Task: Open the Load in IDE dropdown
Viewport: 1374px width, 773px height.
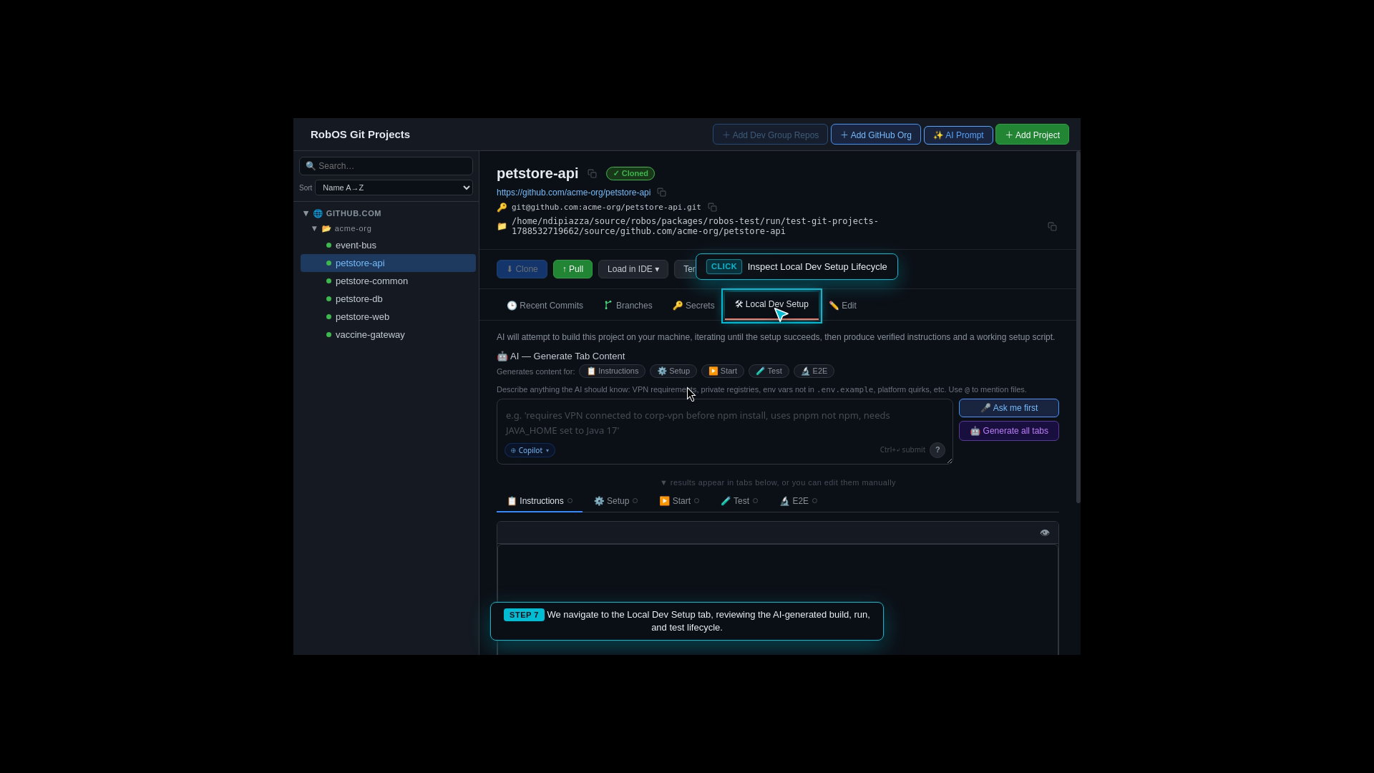Action: 633,269
